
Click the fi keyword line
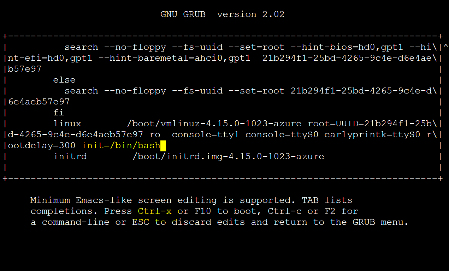point(59,113)
